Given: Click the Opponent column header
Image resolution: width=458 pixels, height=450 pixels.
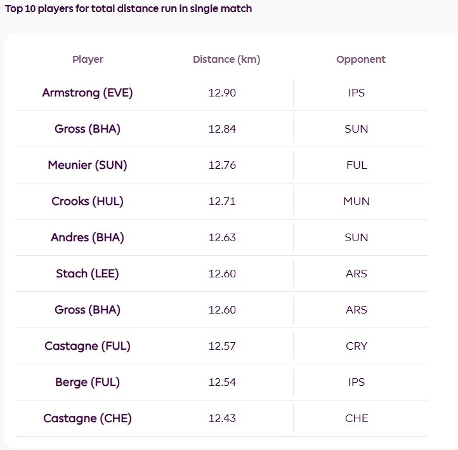Looking at the screenshot, I should point(361,59).
